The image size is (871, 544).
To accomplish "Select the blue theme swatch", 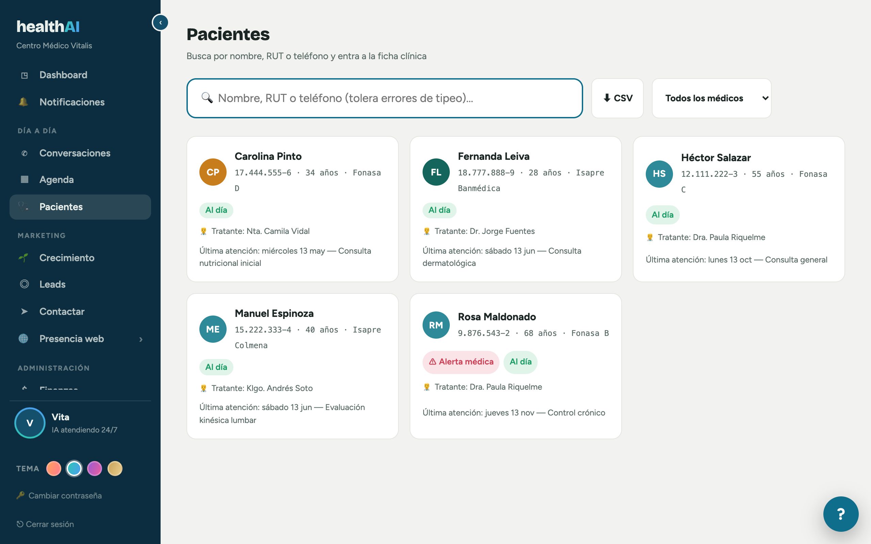I will (x=74, y=469).
